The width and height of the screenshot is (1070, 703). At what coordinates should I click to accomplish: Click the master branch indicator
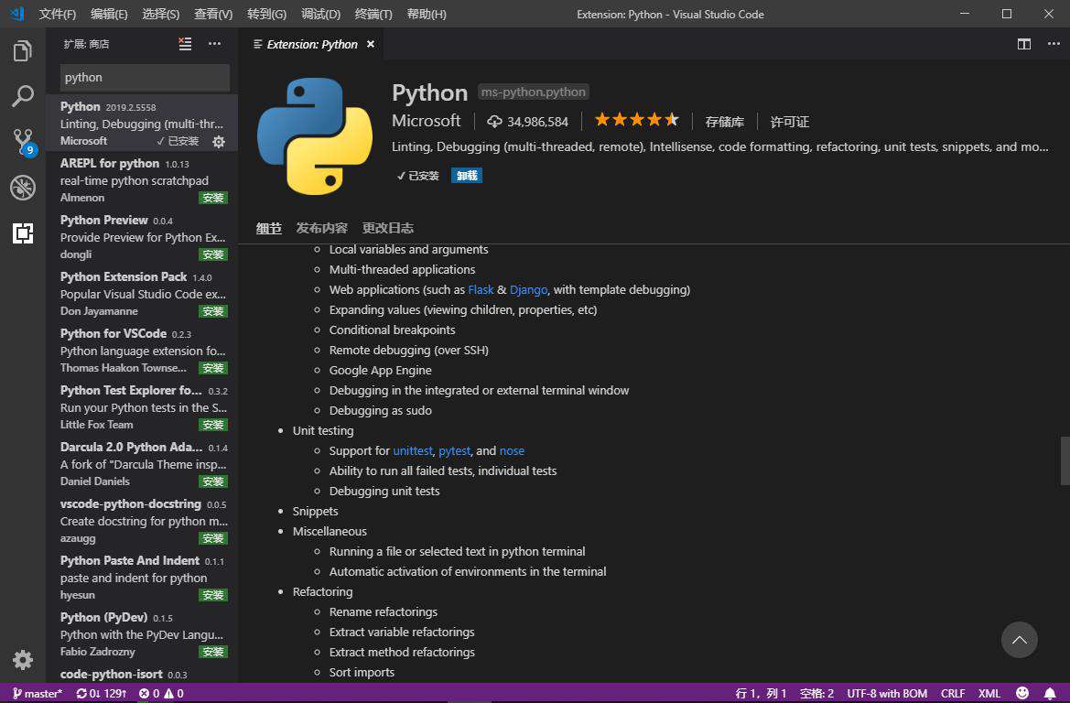coord(38,694)
